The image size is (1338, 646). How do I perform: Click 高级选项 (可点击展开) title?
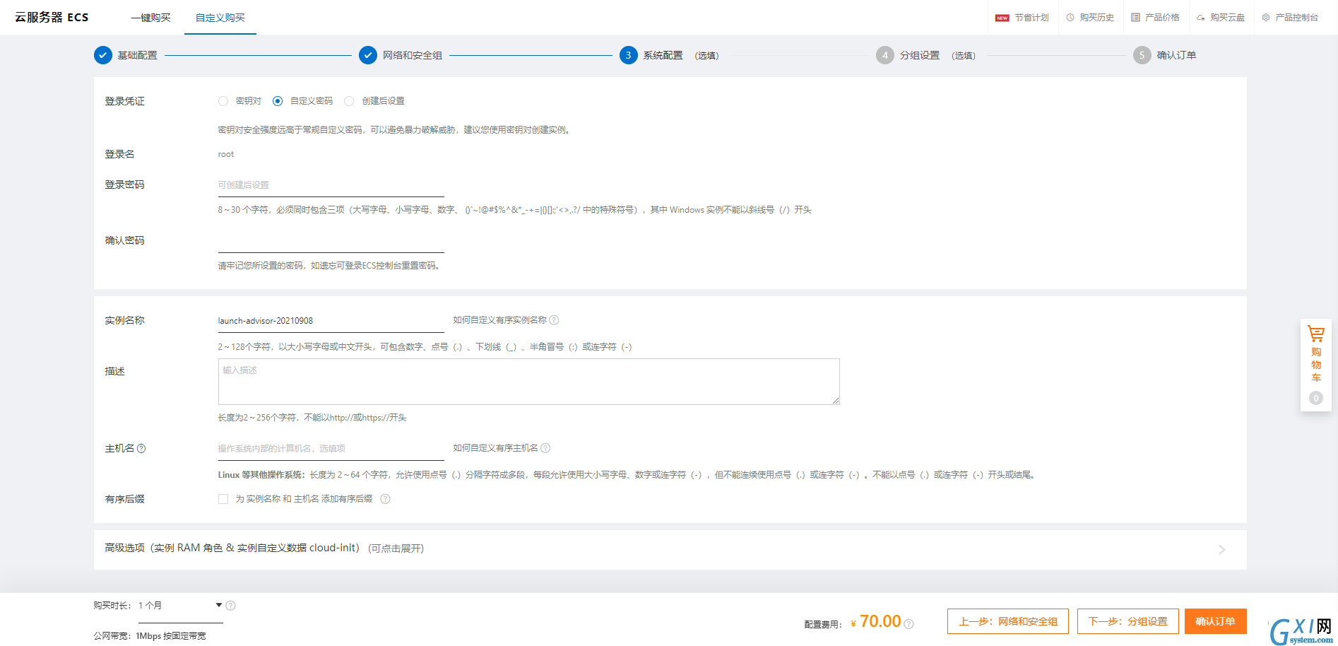click(264, 548)
